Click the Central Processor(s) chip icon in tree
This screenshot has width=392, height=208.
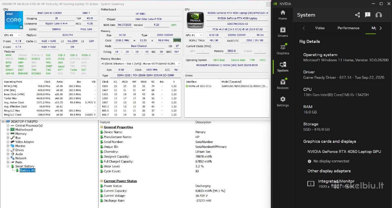pos(12,126)
